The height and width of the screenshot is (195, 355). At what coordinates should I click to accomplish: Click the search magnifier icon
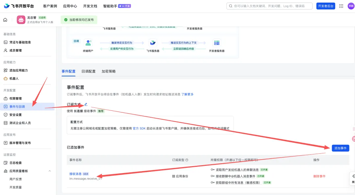(x=230, y=6)
